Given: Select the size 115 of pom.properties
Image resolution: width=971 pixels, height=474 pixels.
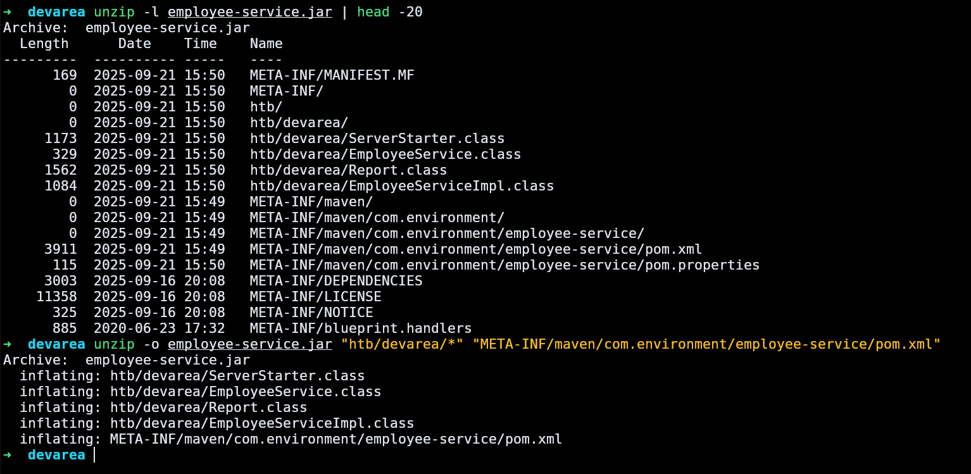Looking at the screenshot, I should (65, 265).
